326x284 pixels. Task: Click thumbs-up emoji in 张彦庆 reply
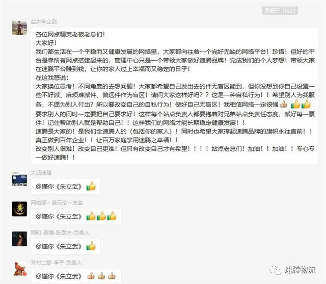click(91, 246)
